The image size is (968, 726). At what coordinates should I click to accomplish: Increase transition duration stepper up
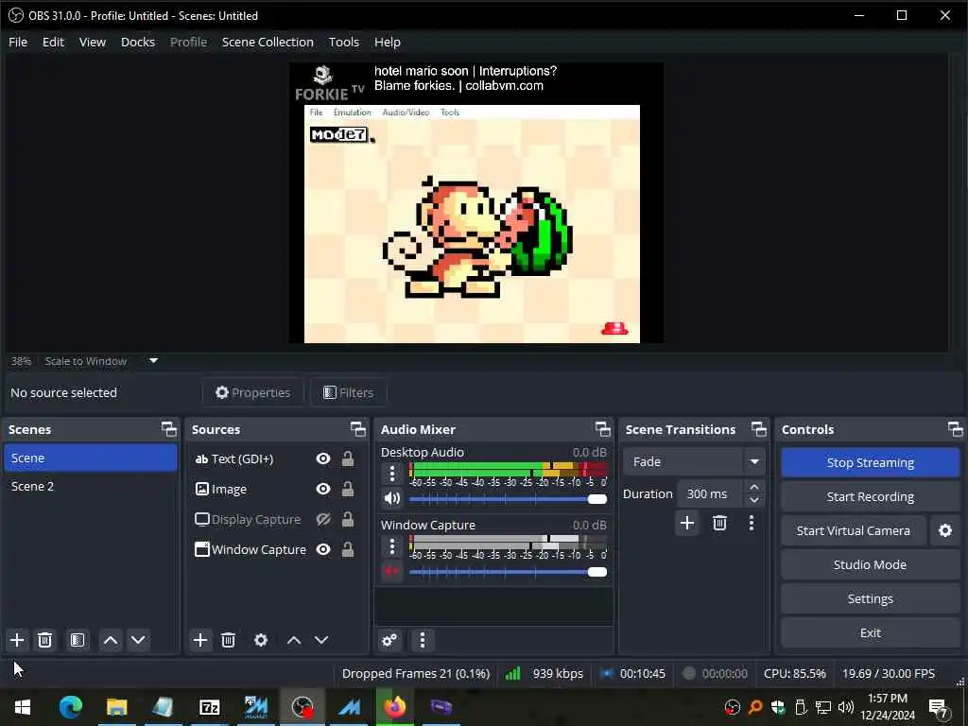(x=753, y=488)
